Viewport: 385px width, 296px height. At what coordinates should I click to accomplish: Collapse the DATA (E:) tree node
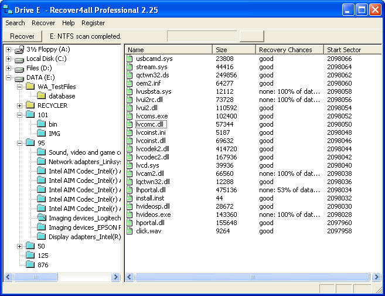pyautogui.click(x=8, y=77)
